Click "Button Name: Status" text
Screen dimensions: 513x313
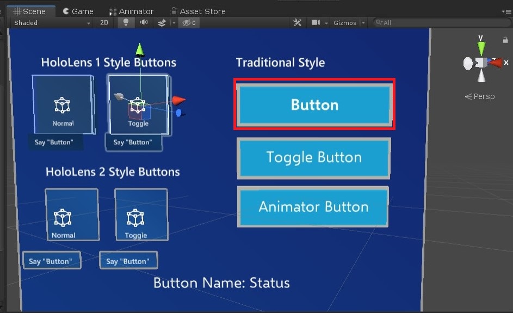[221, 283]
